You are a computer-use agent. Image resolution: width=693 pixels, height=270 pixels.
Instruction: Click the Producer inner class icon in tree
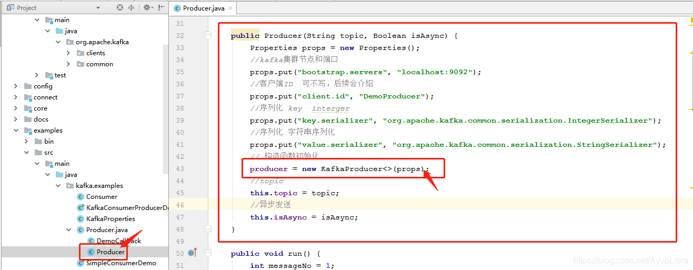click(91, 252)
